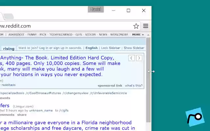Click the vertical scrollbar thumb
Viewport: 210px width, 131px height.
148,80
